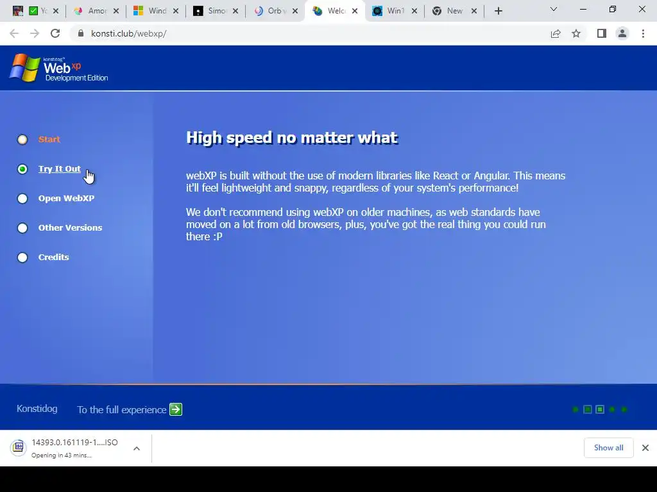Click To the full experience link
657x492 pixels.
point(121,409)
